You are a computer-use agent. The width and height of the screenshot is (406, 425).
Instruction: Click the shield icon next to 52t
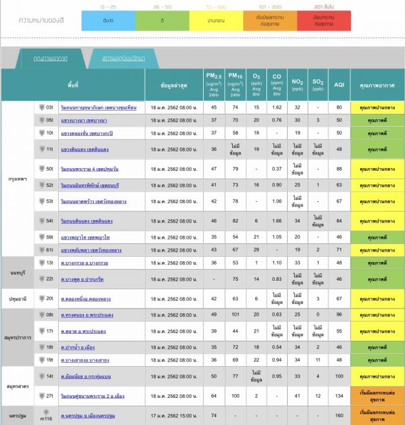point(42,185)
